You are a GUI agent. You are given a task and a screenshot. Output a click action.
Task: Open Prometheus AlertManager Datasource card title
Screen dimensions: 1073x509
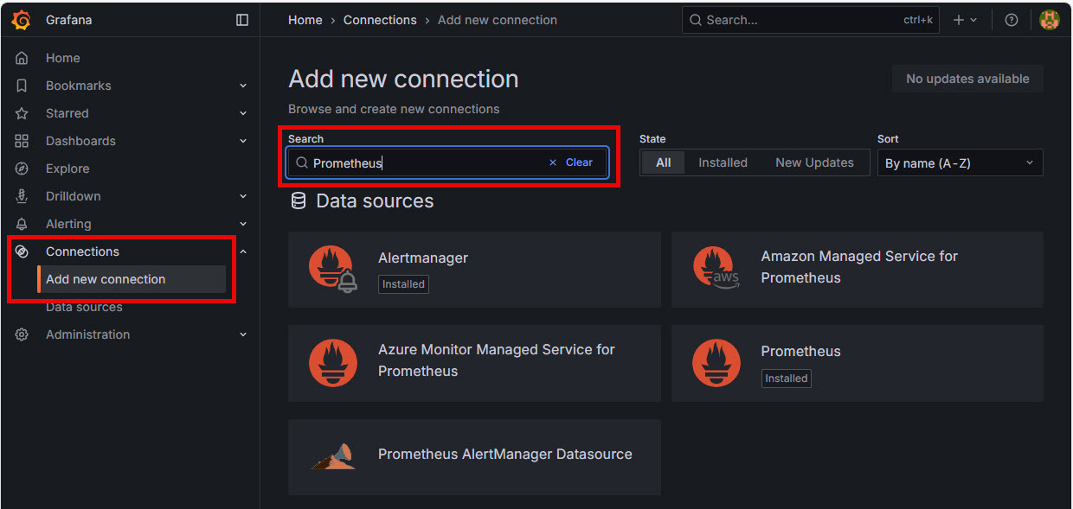pyautogui.click(x=505, y=455)
